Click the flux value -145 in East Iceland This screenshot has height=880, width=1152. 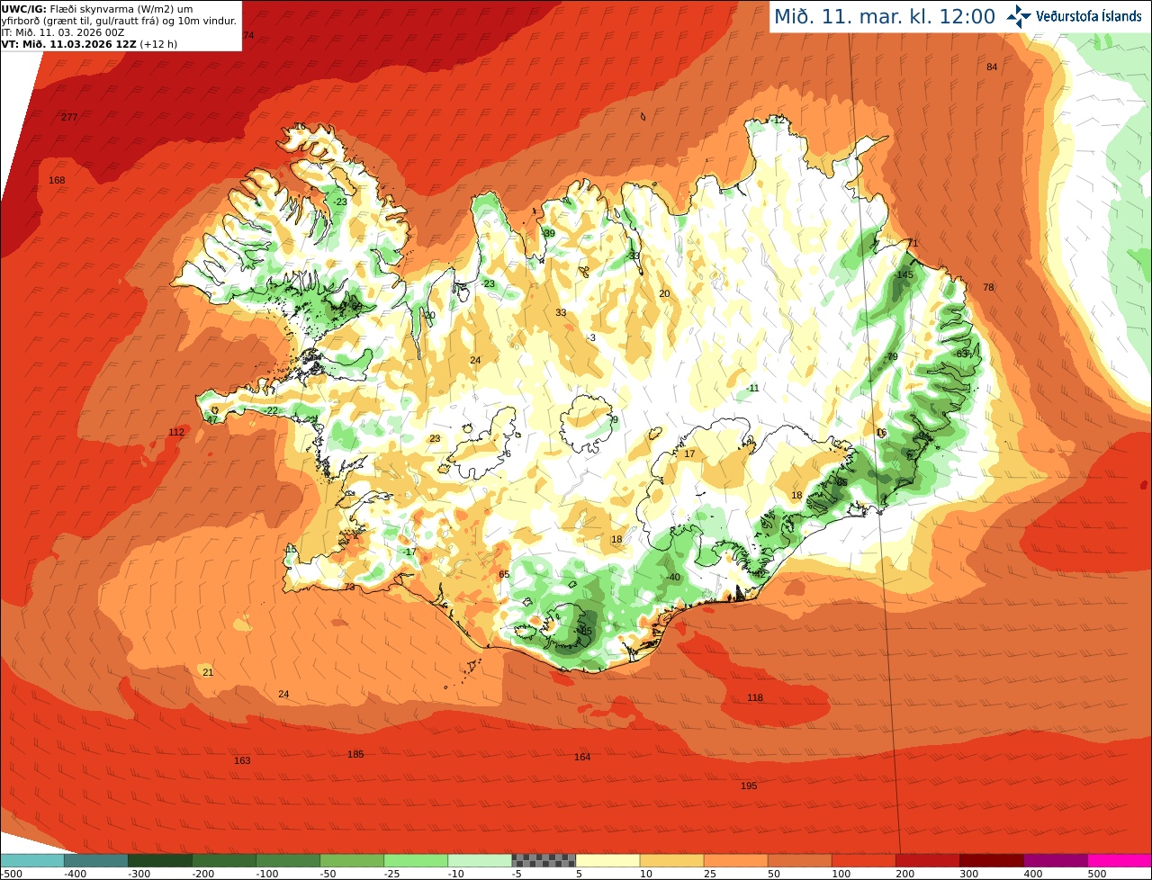pos(904,275)
